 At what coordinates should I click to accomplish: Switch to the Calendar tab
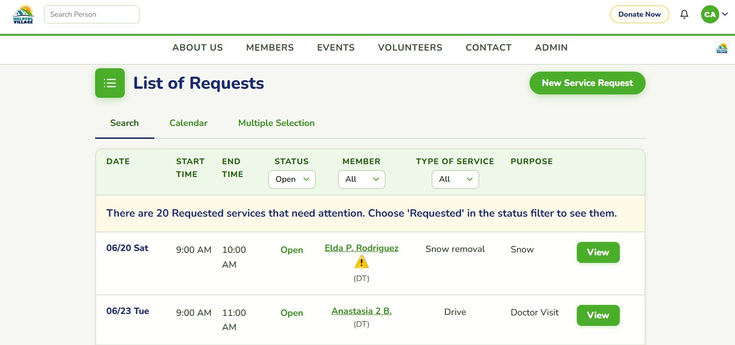click(x=188, y=123)
